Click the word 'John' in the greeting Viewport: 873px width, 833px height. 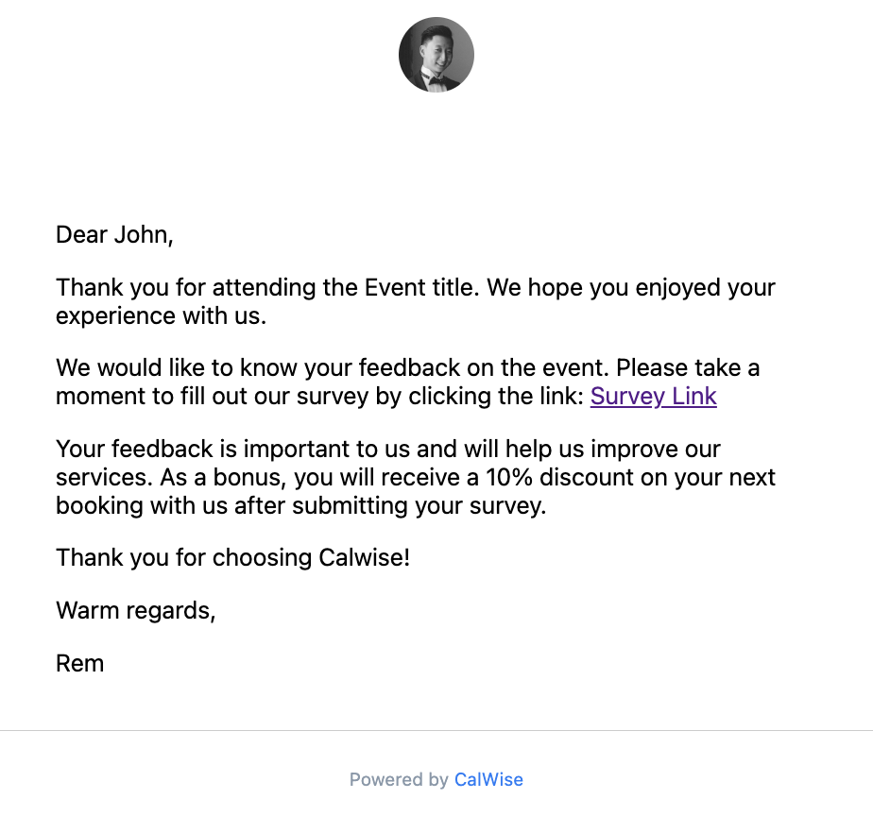click(143, 235)
